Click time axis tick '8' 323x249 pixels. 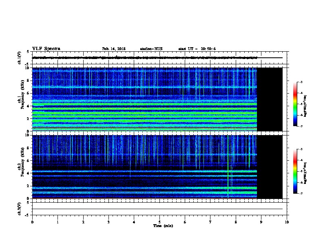(236, 222)
